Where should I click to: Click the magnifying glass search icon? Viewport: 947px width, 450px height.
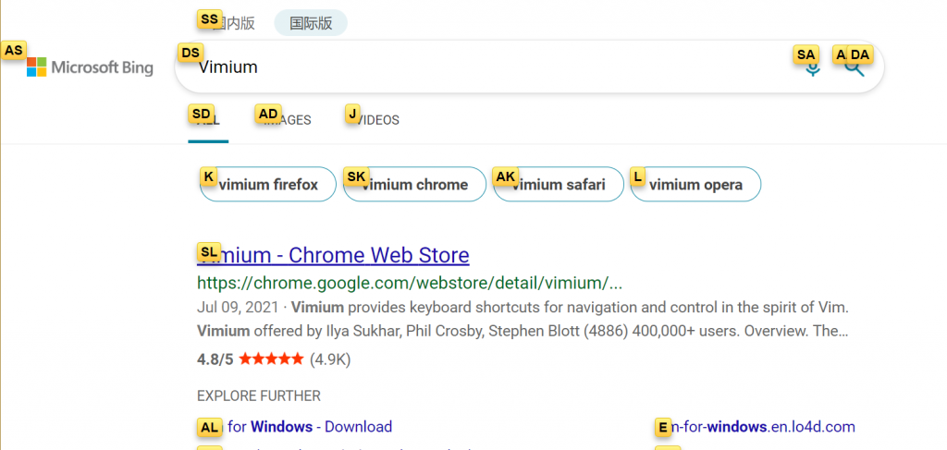click(855, 68)
